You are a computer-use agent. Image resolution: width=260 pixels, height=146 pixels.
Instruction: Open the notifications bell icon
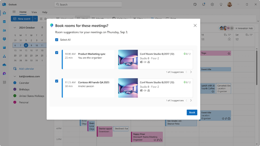click(x=204, y=4)
